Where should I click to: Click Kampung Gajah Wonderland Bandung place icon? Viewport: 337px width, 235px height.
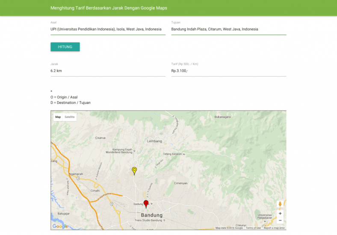[134, 151]
